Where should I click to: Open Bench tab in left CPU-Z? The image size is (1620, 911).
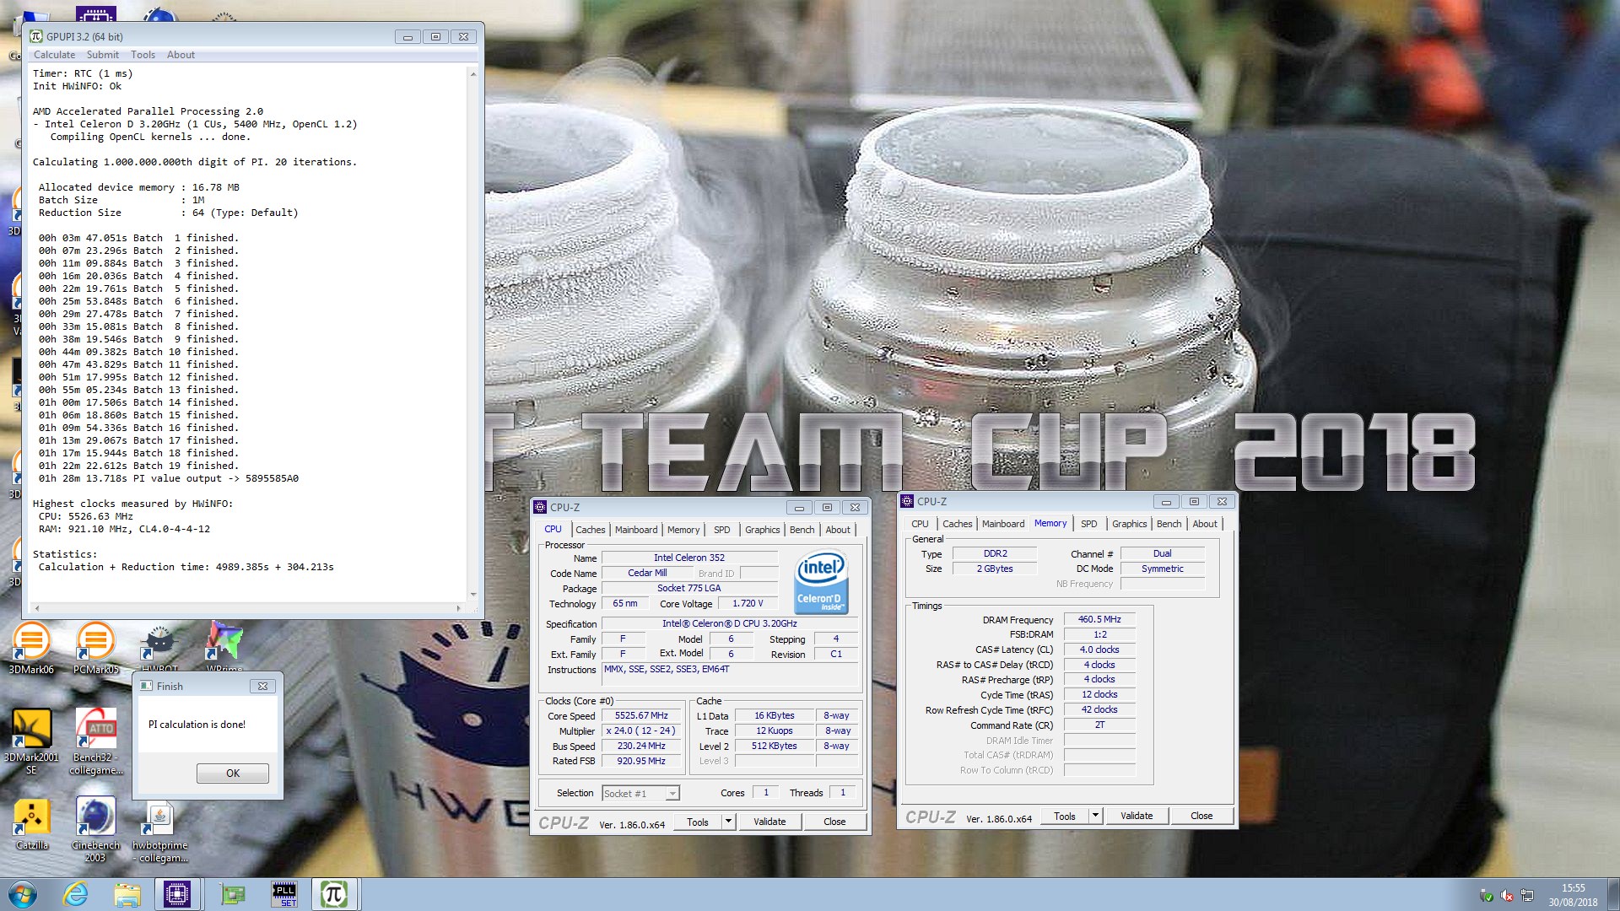[802, 530]
